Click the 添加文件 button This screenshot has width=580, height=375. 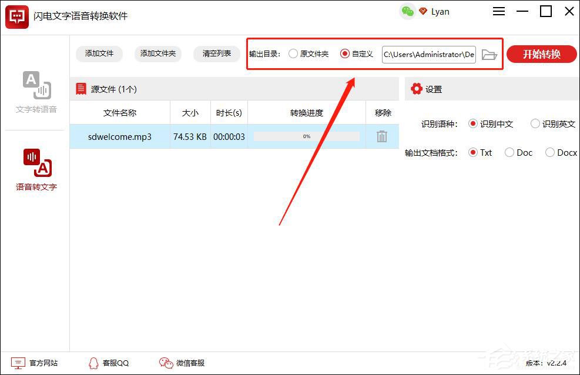click(98, 53)
